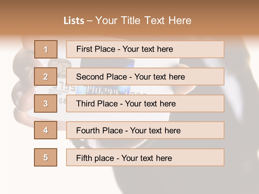Viewport: 259px width, 194px height.
Task: Click the "Your Title Text Here" title portion
Action: [143, 20]
